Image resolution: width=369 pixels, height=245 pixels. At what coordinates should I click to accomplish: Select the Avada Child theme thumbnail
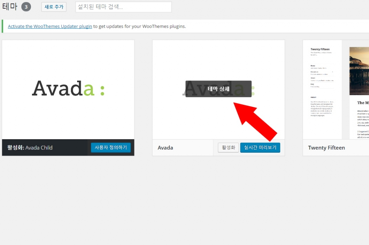68,89
